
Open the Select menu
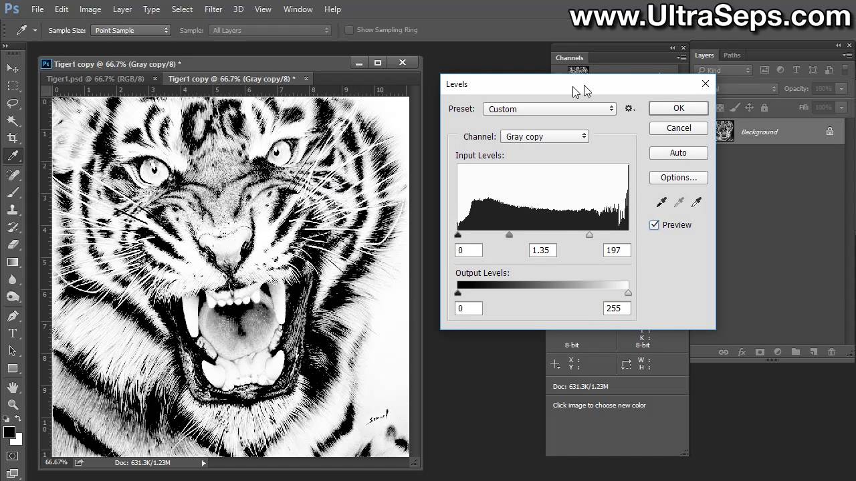click(182, 9)
